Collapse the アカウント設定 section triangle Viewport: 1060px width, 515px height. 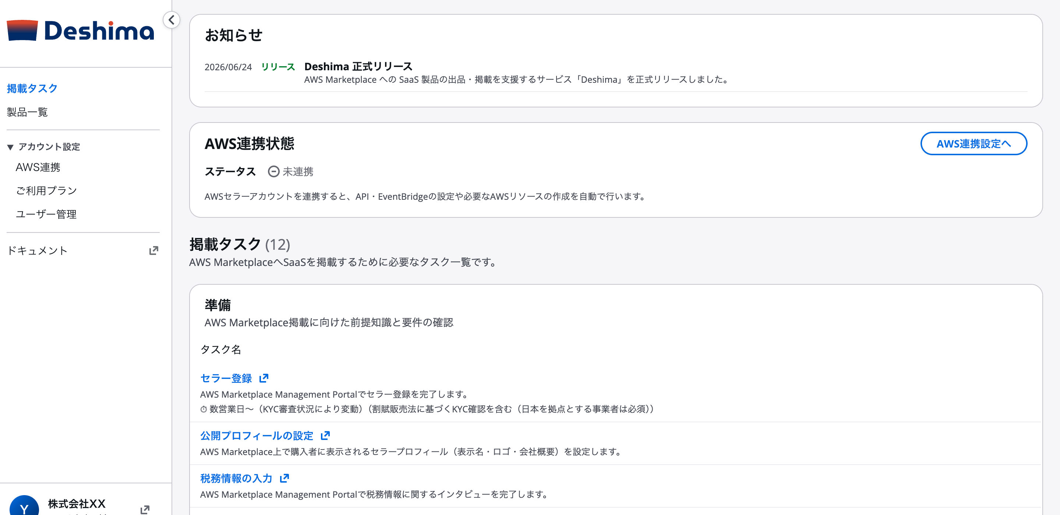click(10, 147)
